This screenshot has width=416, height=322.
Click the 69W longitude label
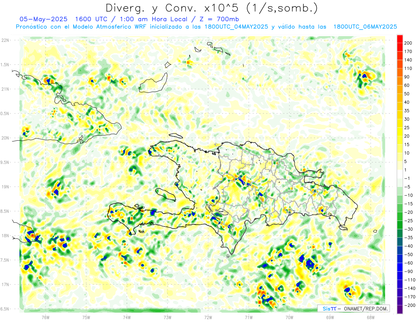point(330,317)
